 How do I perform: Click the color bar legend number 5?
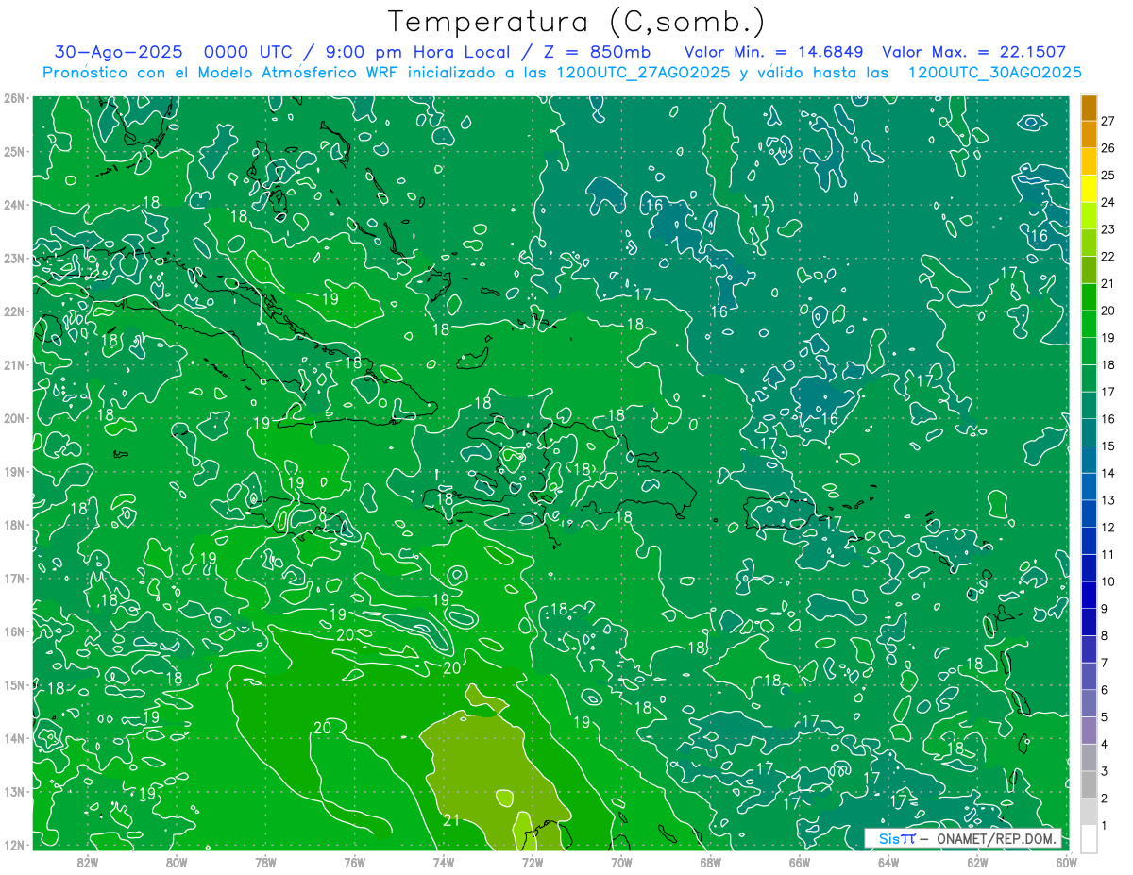[1105, 716]
